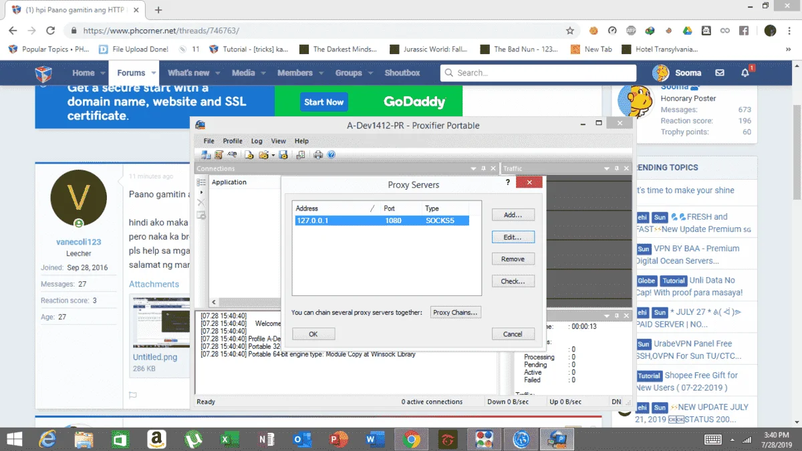Click the Chrome address bar URL
The image size is (802, 451).
161,31
